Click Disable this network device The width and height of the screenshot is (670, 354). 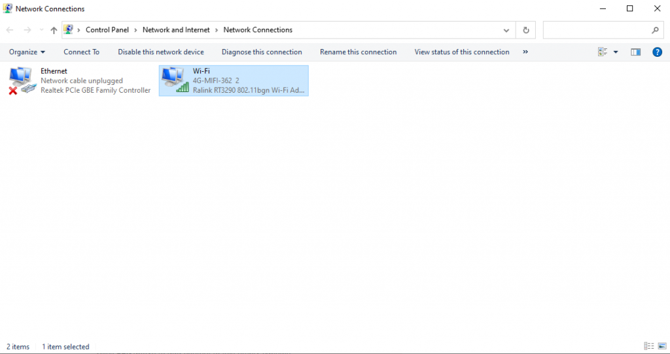[x=161, y=52]
